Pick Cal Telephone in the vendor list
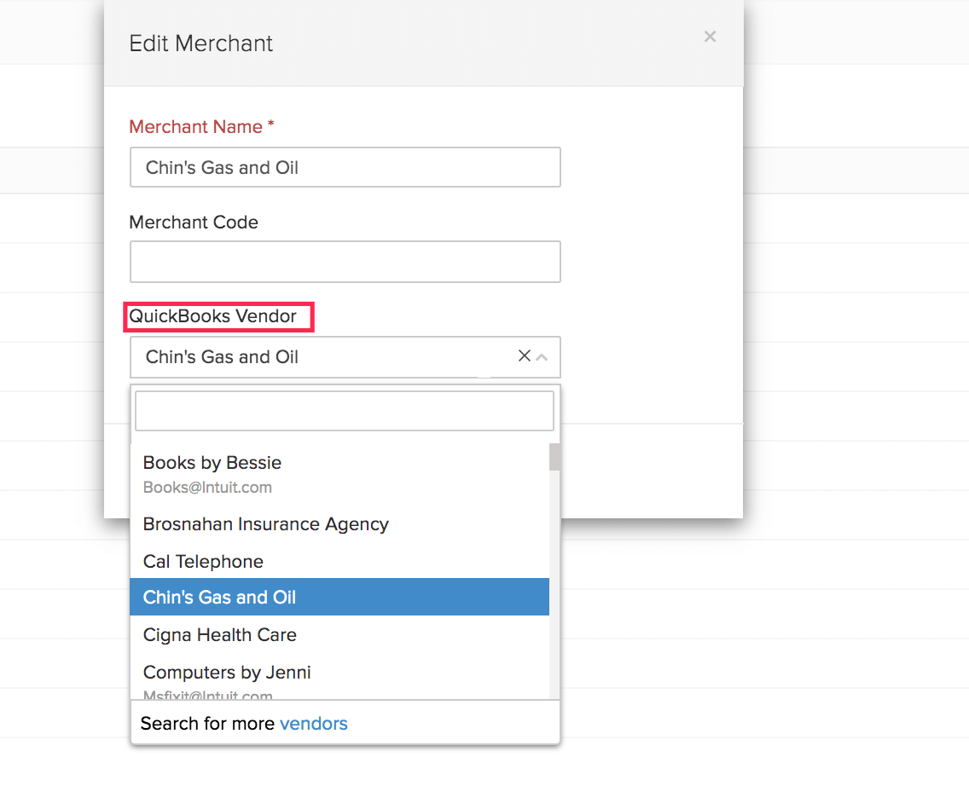969x786 pixels. point(203,562)
